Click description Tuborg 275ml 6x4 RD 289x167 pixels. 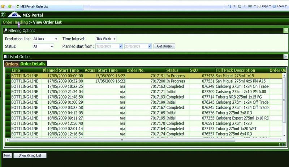tap(234, 134)
